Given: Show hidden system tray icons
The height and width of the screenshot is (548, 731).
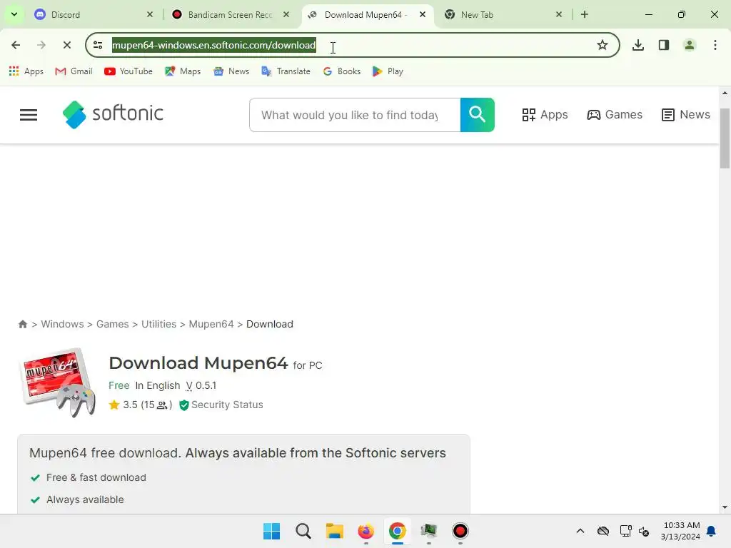Looking at the screenshot, I should (x=580, y=531).
